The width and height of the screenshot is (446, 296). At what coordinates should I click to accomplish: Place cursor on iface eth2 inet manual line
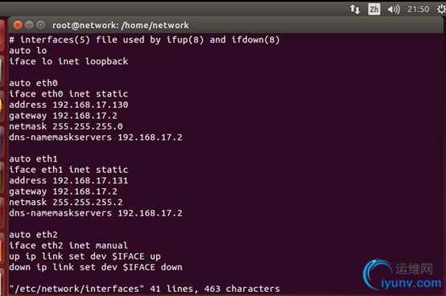tap(68, 245)
